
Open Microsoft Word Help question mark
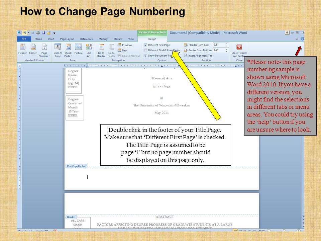302,39
